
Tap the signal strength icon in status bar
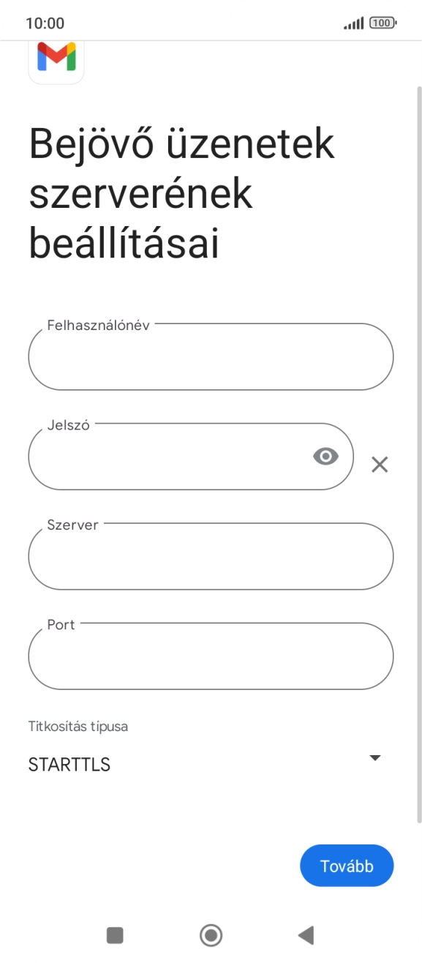tap(353, 23)
